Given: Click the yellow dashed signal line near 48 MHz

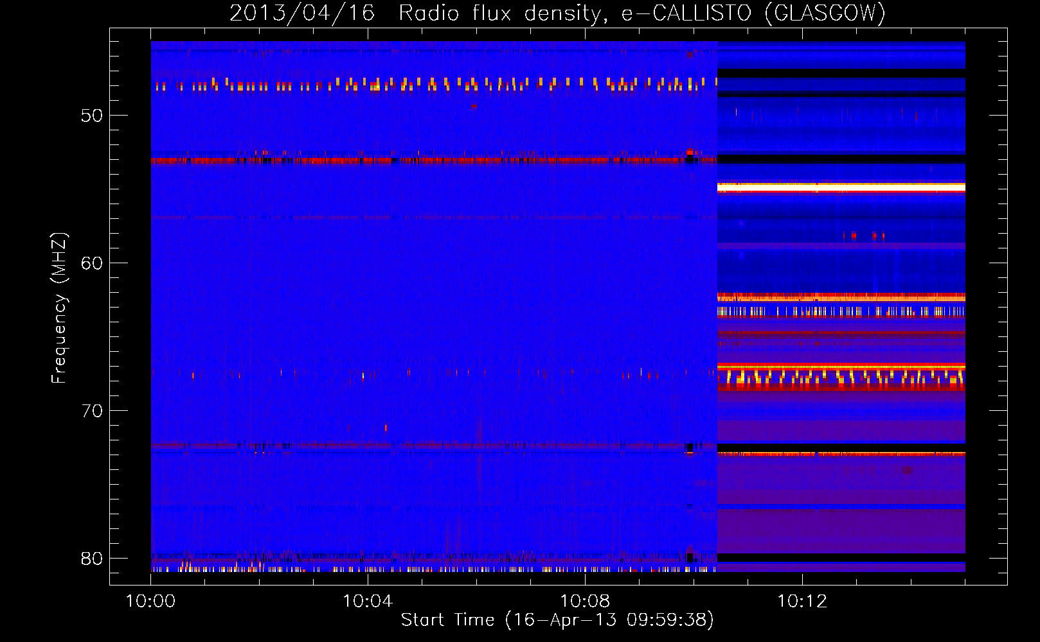Looking at the screenshot, I should tap(434, 84).
